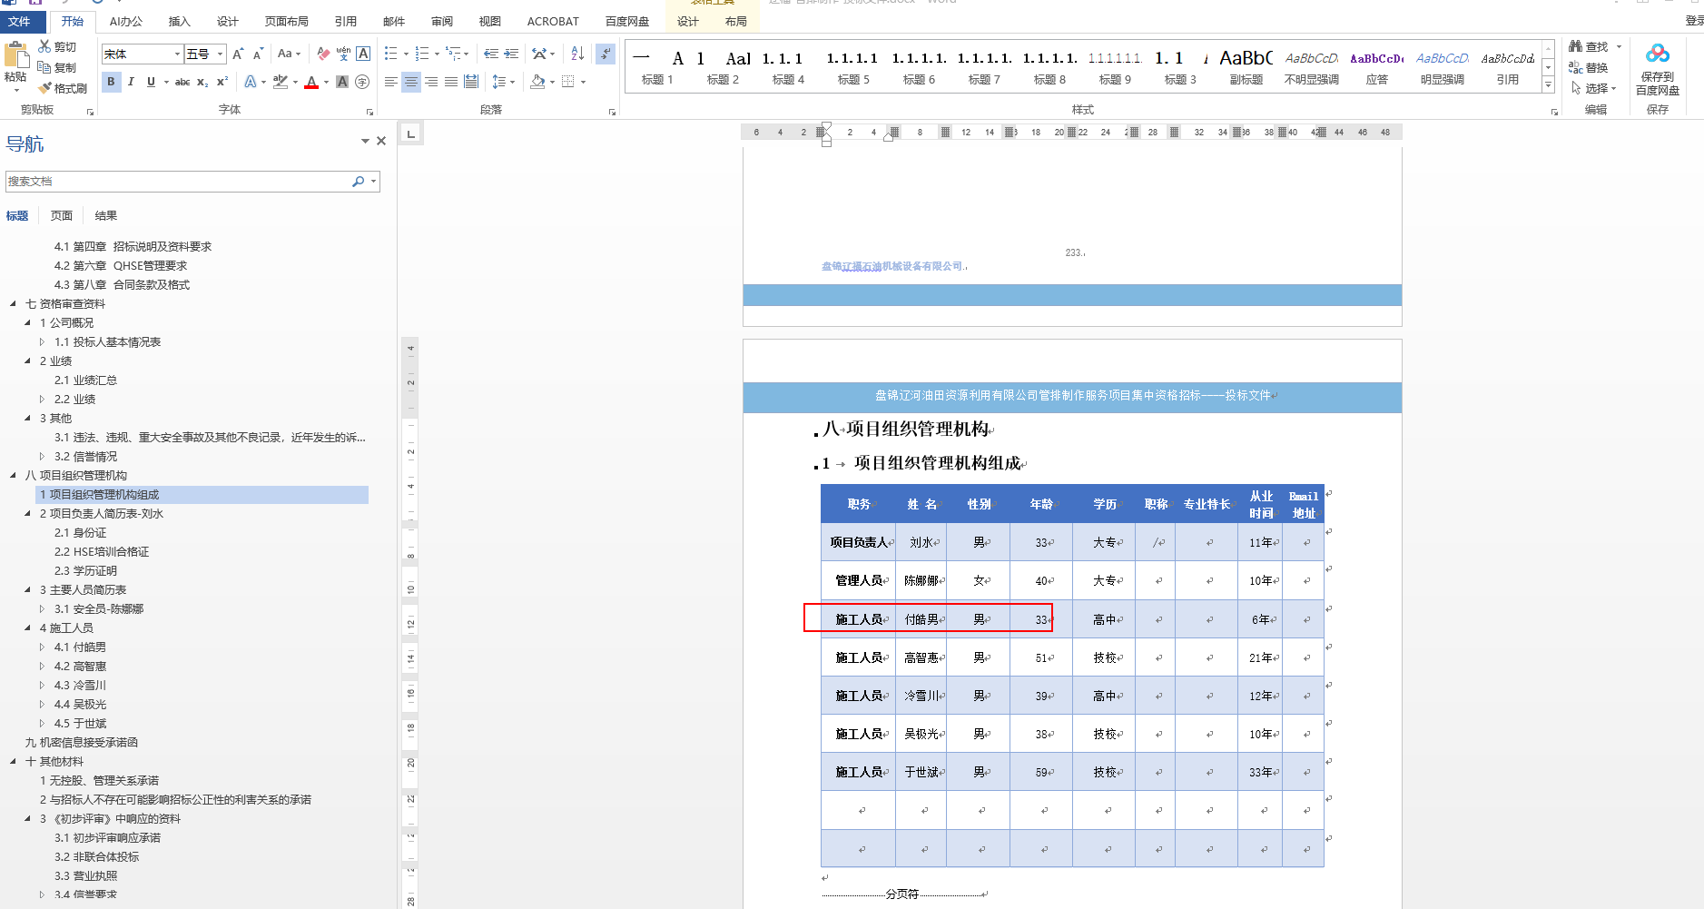Image resolution: width=1704 pixels, height=909 pixels.
Task: Apply the red font color (A with red bar)
Action: [x=311, y=82]
